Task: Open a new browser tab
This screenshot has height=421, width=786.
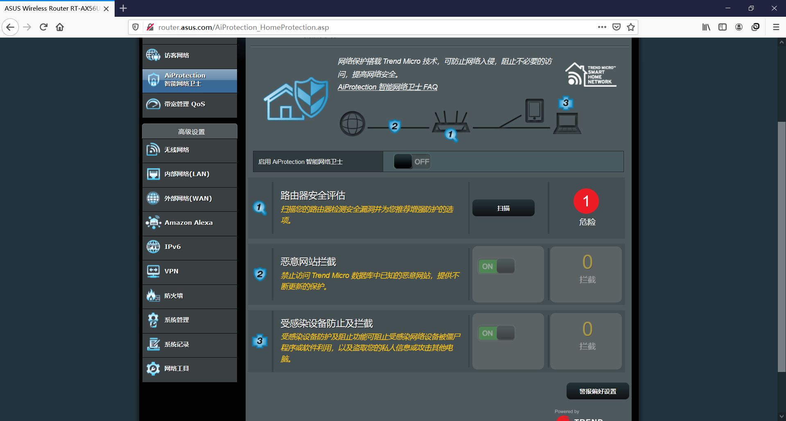Action: coord(123,8)
